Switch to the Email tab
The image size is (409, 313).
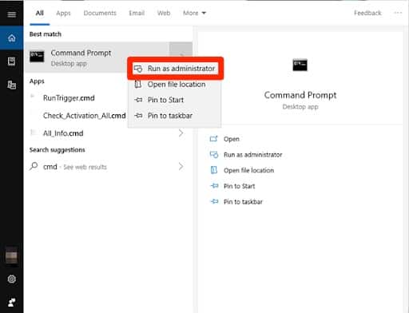137,13
